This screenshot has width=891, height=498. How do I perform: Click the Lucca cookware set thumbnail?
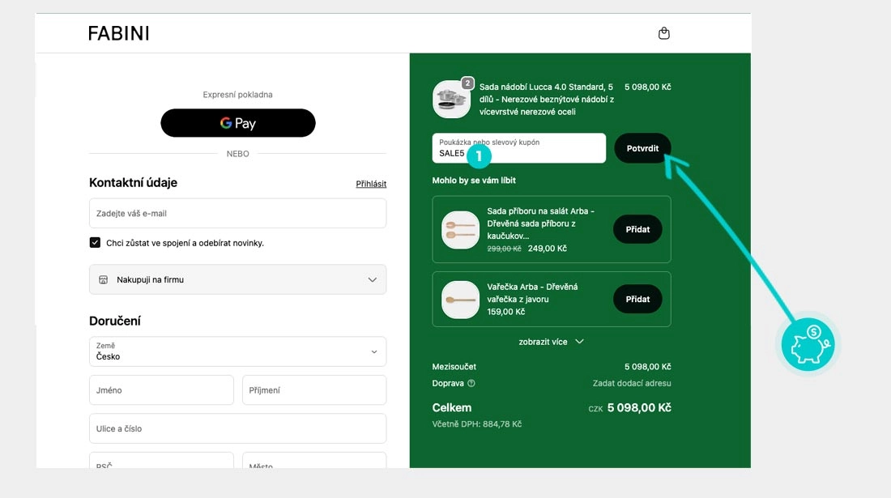451,99
